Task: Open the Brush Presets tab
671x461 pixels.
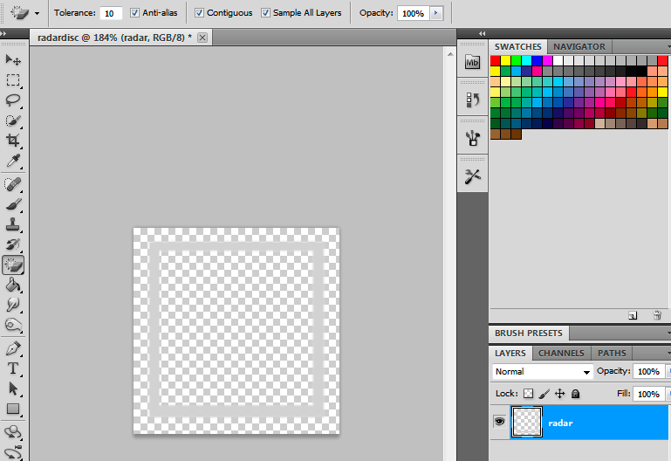Action: pyautogui.click(x=529, y=333)
